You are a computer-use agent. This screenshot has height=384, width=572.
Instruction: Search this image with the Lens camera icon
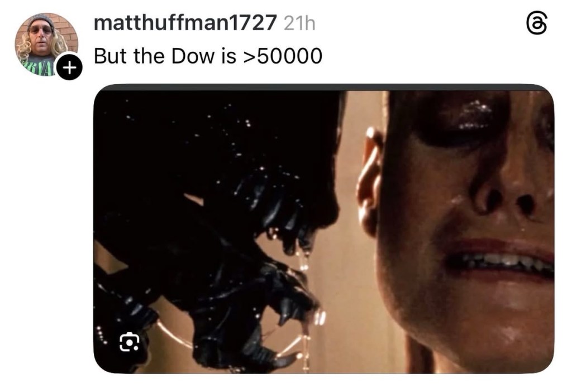pos(129,342)
